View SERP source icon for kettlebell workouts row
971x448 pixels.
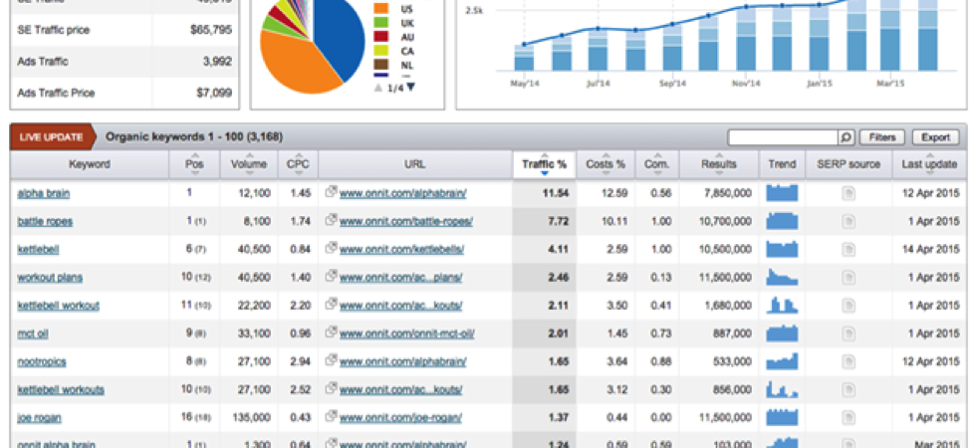click(x=849, y=390)
